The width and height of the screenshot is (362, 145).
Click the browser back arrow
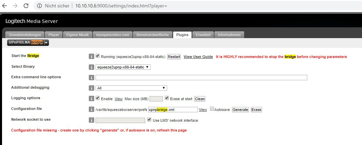point(4,6)
